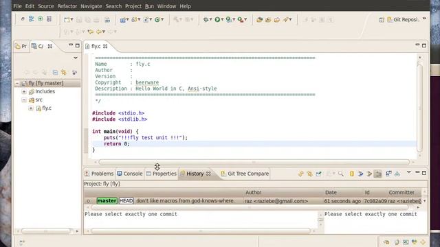
Task: Click Collapse All icon in project explorer
Action: 55,73
